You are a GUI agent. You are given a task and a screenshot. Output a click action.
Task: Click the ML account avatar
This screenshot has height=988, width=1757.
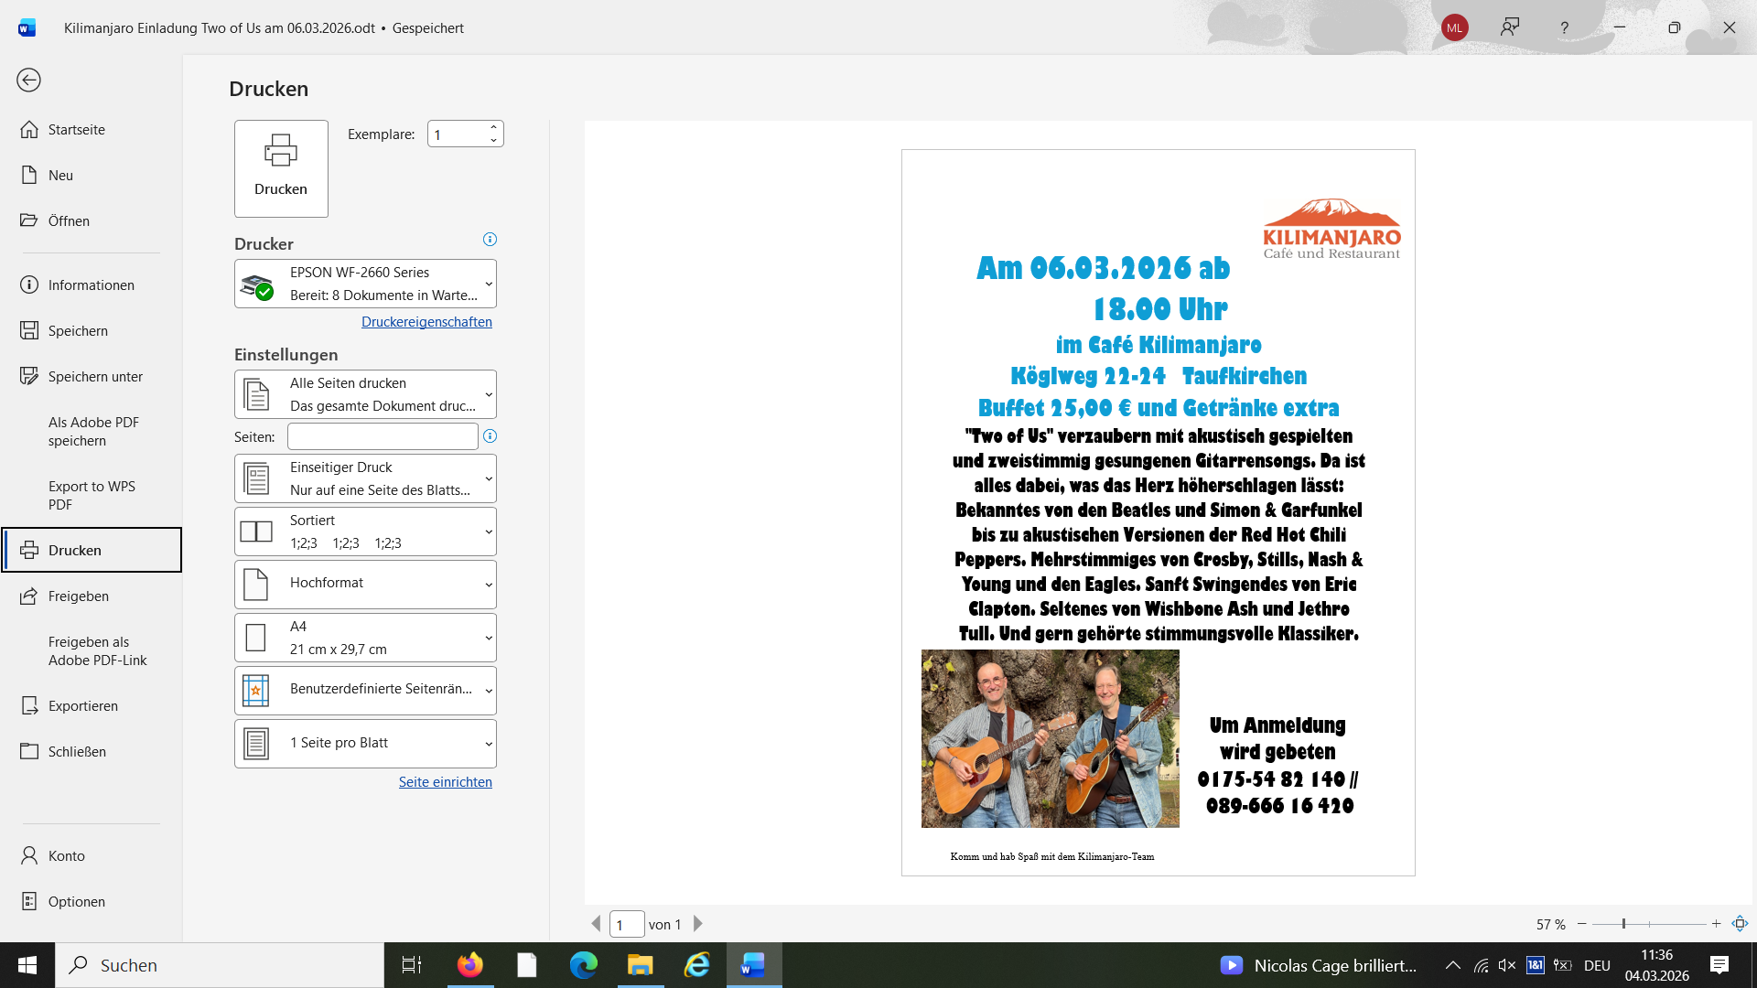1454,27
